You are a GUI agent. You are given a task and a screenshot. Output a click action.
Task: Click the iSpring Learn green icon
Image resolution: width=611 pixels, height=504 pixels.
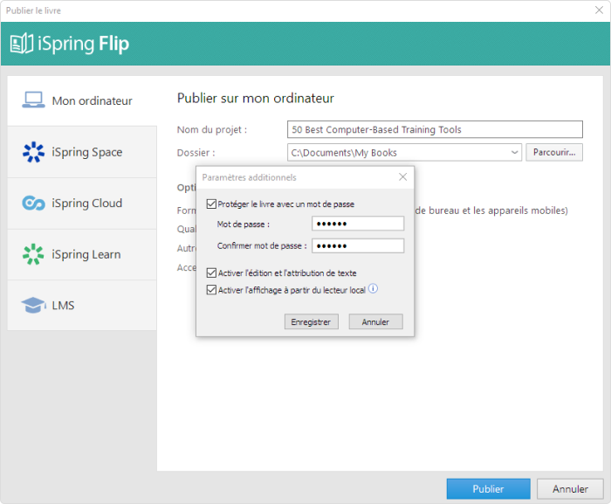click(33, 254)
